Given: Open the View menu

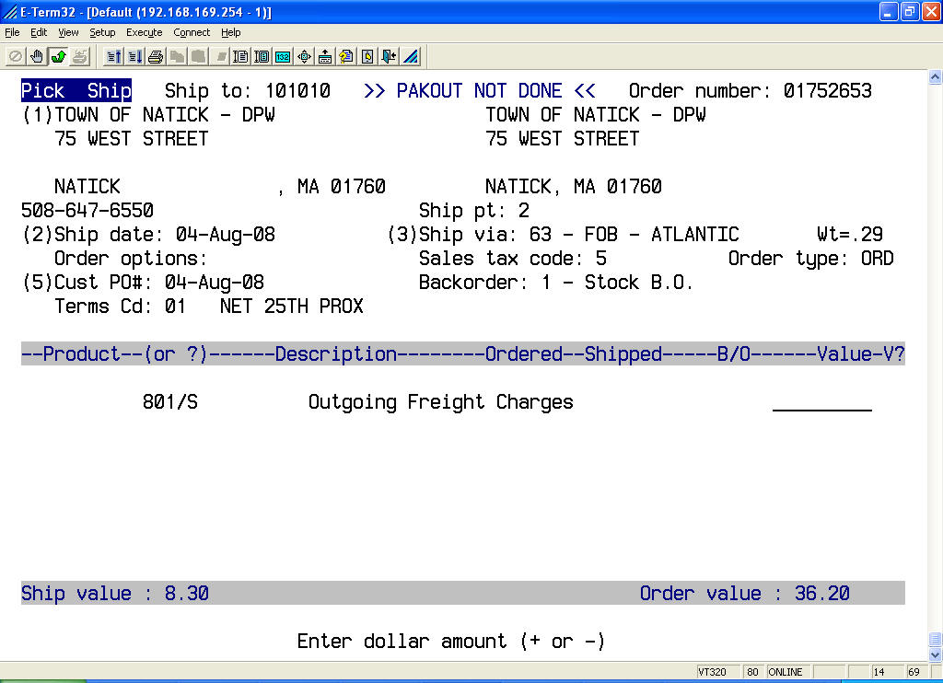Looking at the screenshot, I should point(68,32).
